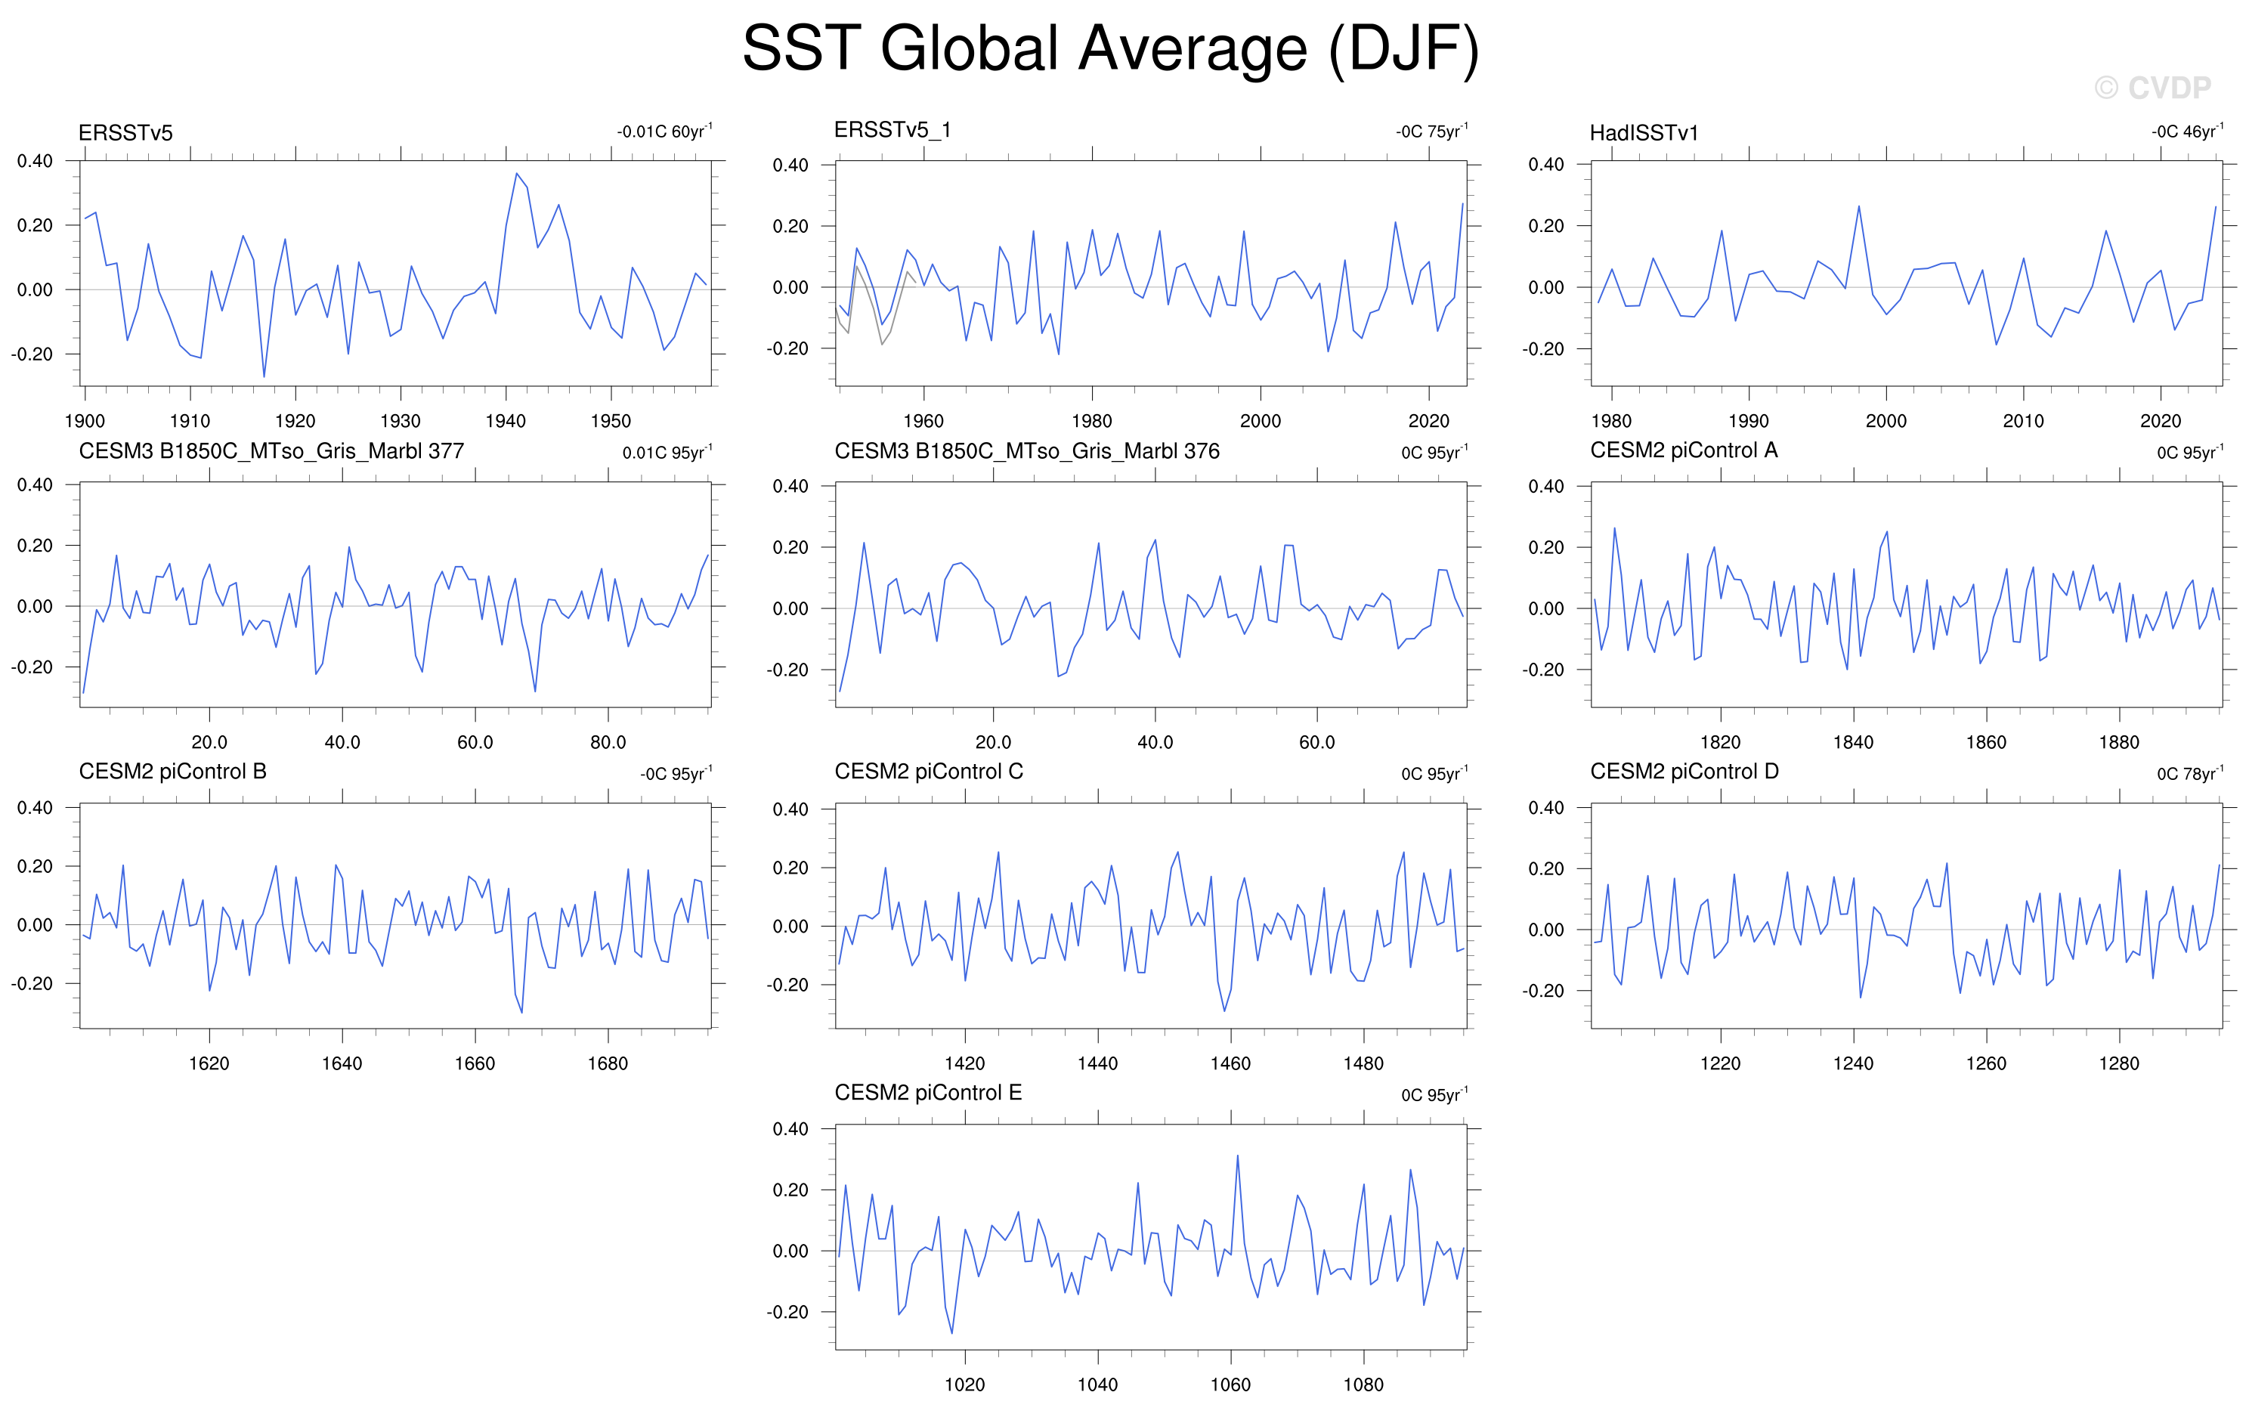Select the ERSSTv5 panel title
The width and height of the screenshot is (2249, 1414).
coord(125,132)
